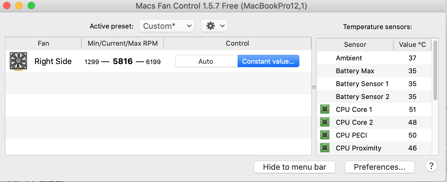Image resolution: width=447 pixels, height=182 pixels.
Task: Click the CPU PECI chip icon
Action: [325, 135]
